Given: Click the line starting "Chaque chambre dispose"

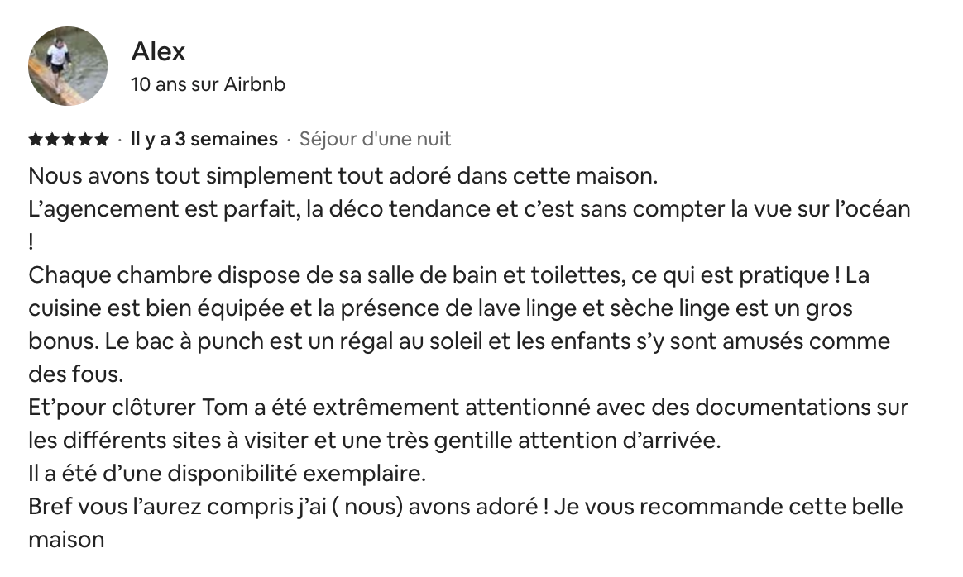Looking at the screenshot, I should [448, 275].
